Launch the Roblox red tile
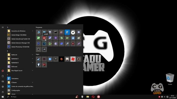Screen dimensions: 177x99 [x=73, y=59]
